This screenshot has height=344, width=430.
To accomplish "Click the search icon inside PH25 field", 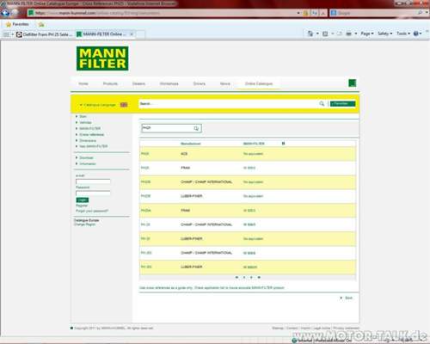I will (x=196, y=128).
